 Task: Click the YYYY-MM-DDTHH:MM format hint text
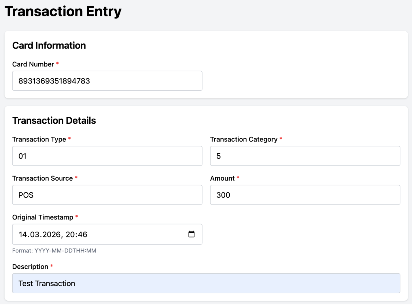click(54, 251)
